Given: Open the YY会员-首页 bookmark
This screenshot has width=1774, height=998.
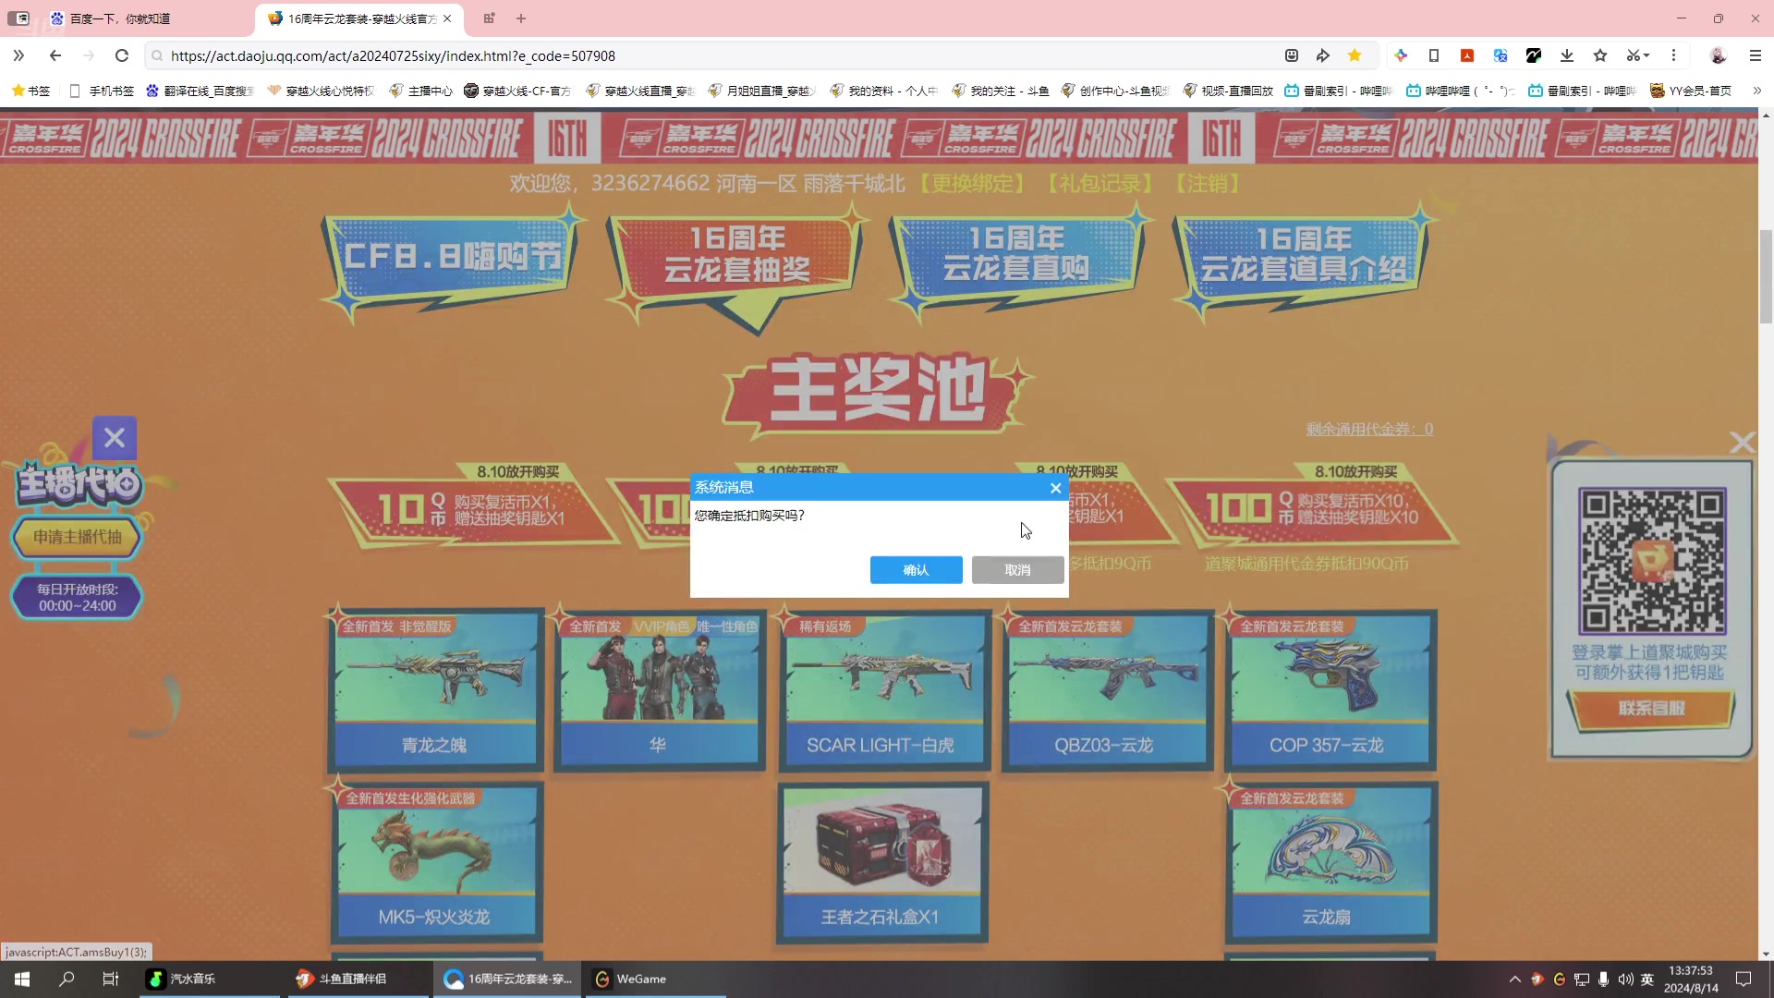Looking at the screenshot, I should pyautogui.click(x=1691, y=91).
